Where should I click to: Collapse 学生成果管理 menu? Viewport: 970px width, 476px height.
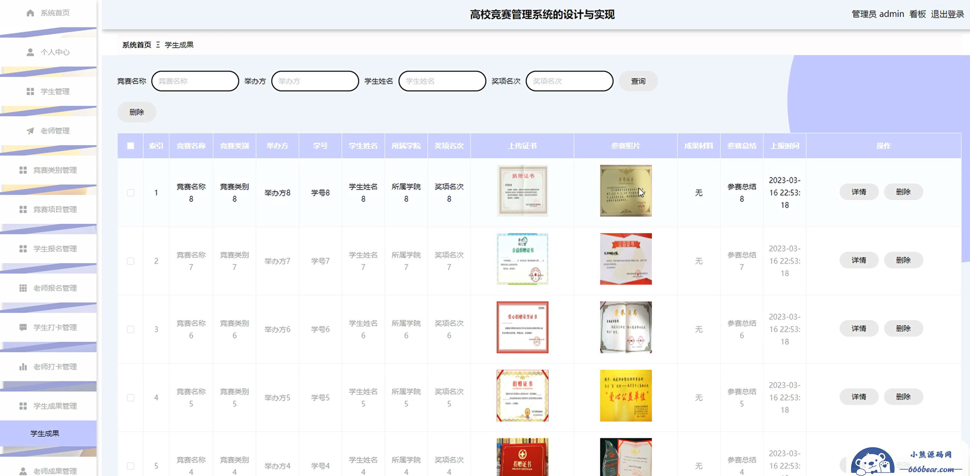pos(48,406)
